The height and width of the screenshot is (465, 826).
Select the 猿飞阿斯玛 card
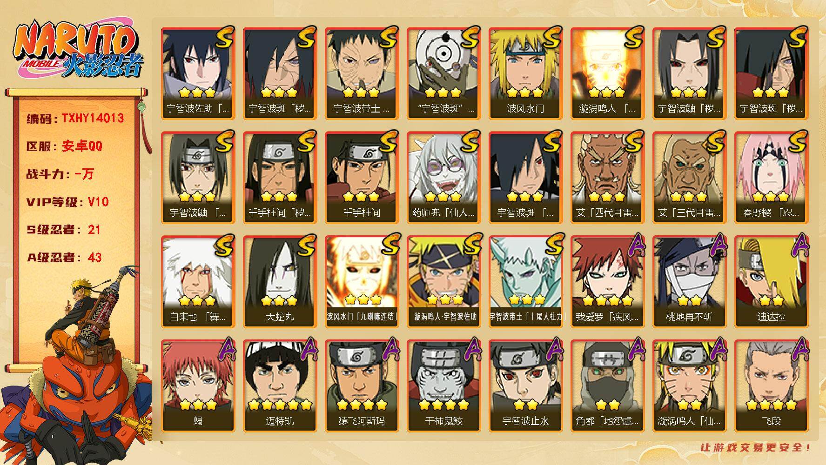(362, 385)
